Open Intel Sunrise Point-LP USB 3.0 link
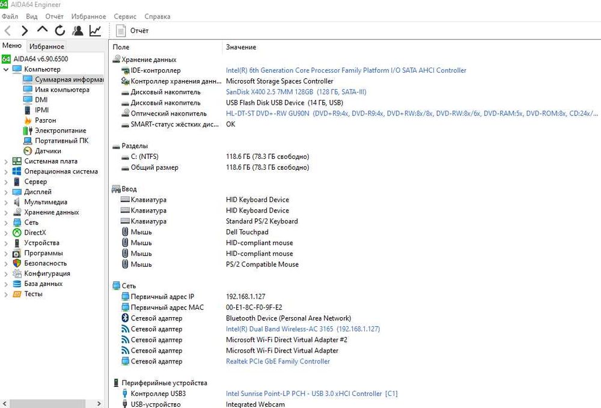Viewport: 601px width, 408px height. tap(311, 394)
